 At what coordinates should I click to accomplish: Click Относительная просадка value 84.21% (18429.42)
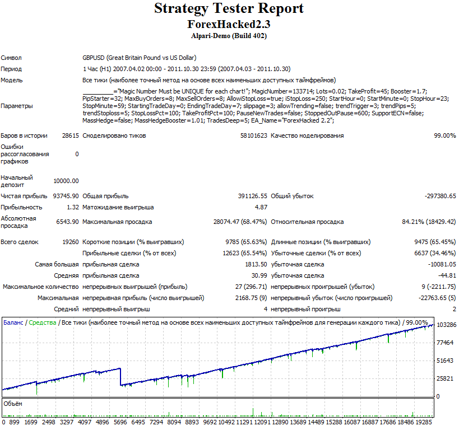click(429, 222)
